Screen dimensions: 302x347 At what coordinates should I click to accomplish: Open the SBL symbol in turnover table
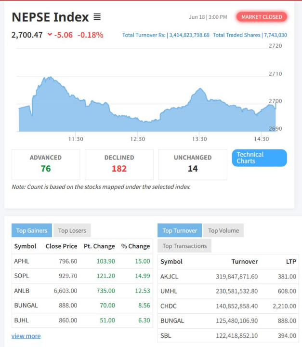166,336
